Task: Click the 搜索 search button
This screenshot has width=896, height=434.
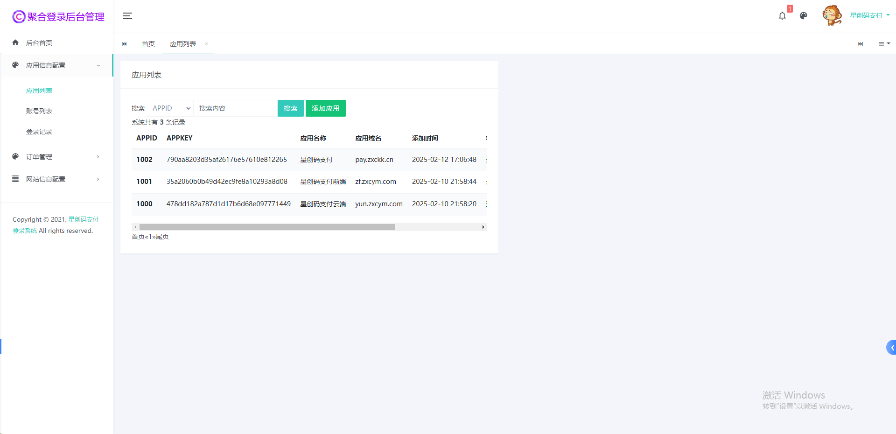Action: coord(290,108)
